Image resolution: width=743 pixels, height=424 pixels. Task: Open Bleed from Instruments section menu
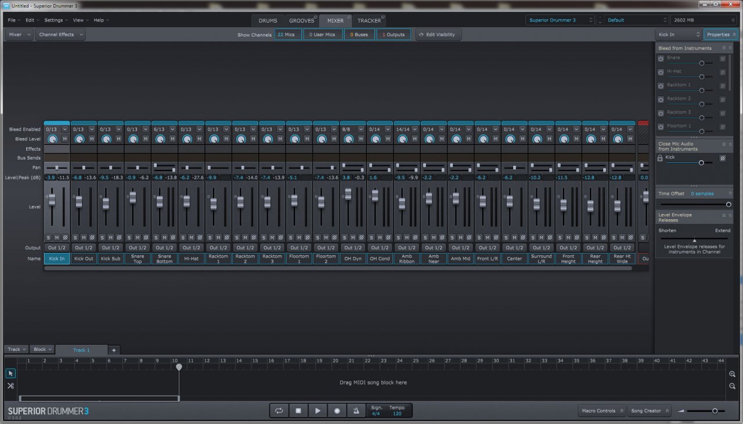tap(724, 48)
